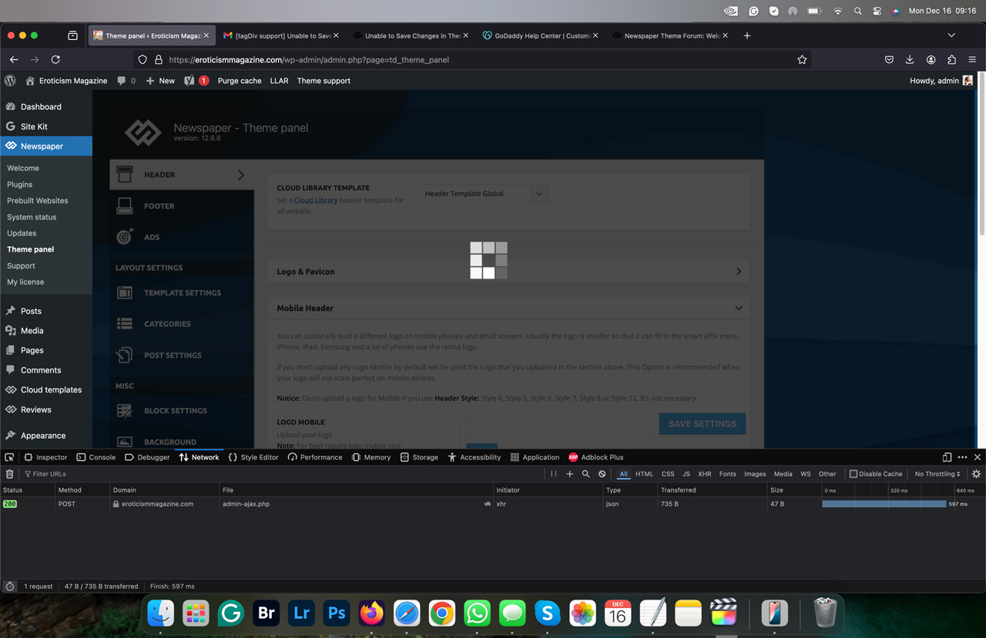The height and width of the screenshot is (638, 986).
Task: Toggle responsive design mode icon in DevTools
Action: click(947, 457)
